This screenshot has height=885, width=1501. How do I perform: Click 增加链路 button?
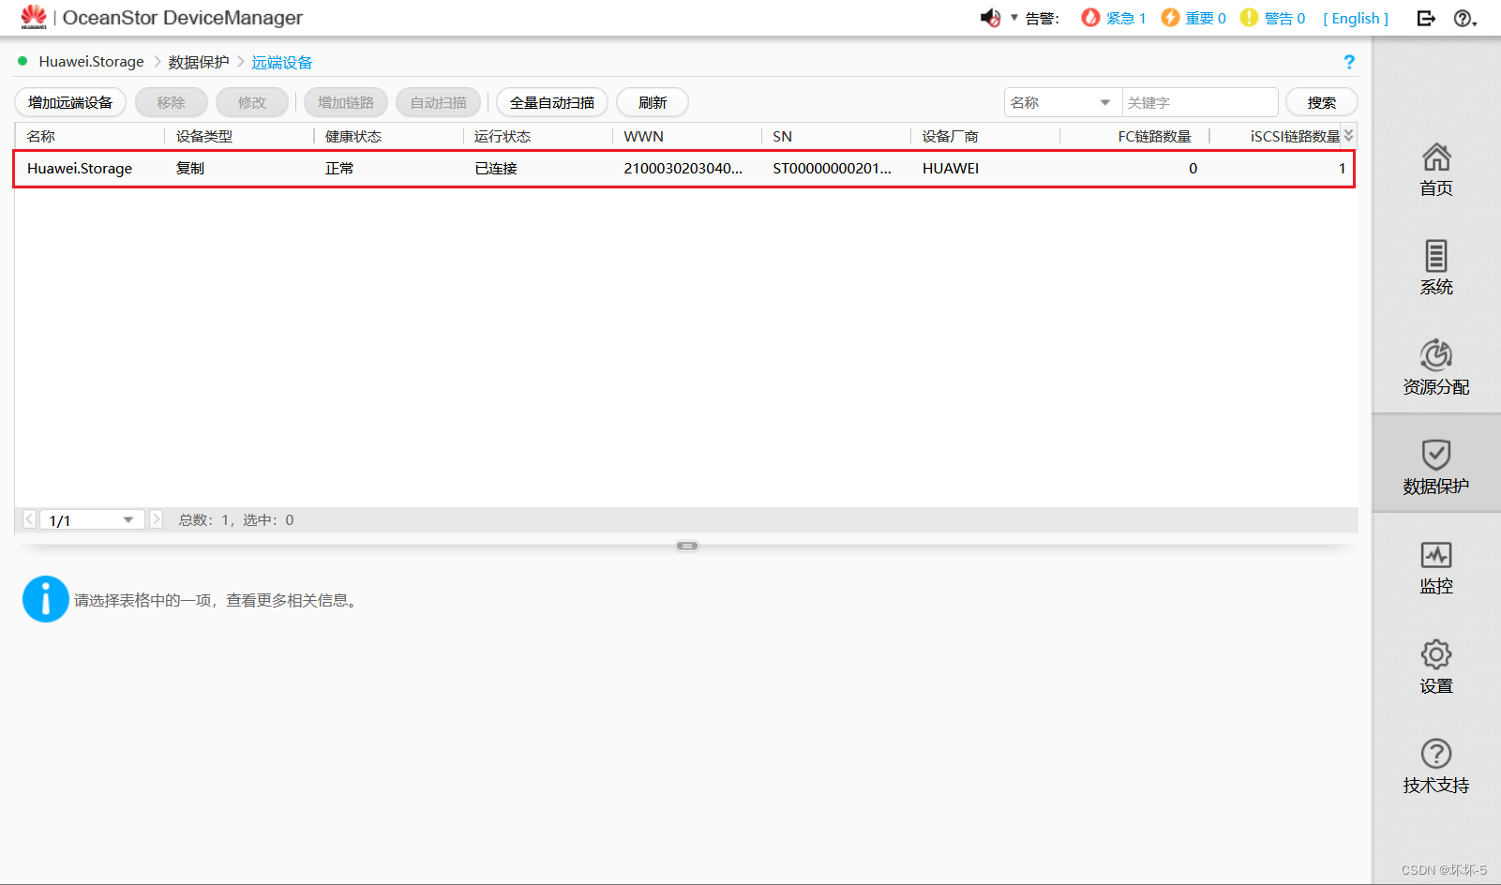coord(346,102)
